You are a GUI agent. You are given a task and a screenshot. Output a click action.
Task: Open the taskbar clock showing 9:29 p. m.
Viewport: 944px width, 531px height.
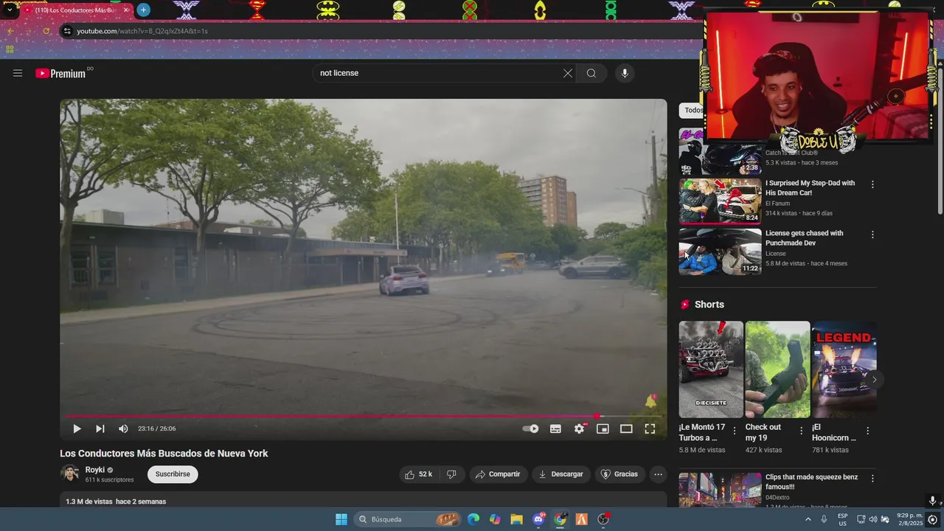(x=910, y=519)
